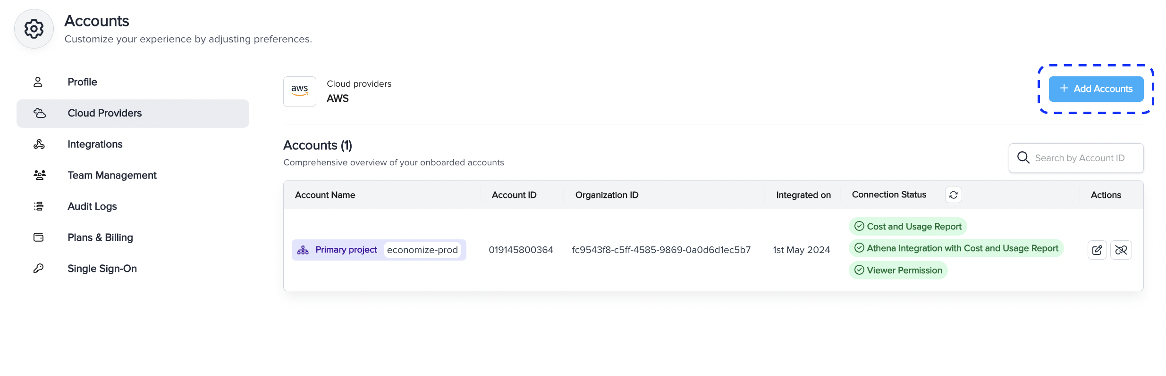Image resolution: width=1166 pixels, height=376 pixels.
Task: Click the Team Management people icon
Action: [39, 175]
